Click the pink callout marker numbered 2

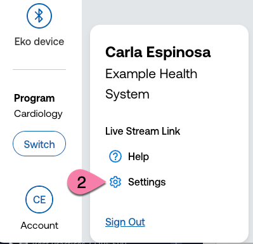pyautogui.click(x=84, y=182)
